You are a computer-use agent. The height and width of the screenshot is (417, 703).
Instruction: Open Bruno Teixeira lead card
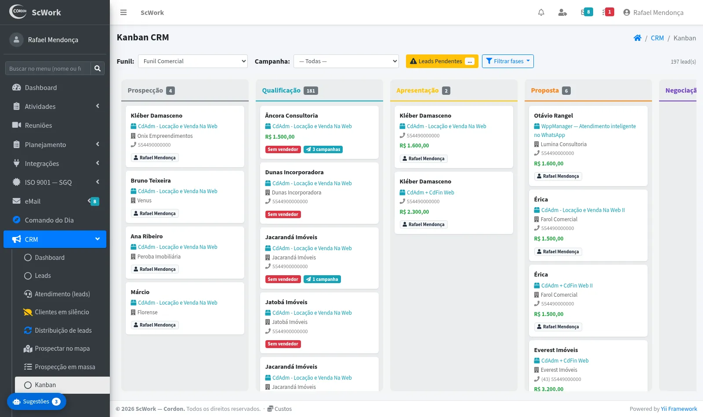click(185, 197)
